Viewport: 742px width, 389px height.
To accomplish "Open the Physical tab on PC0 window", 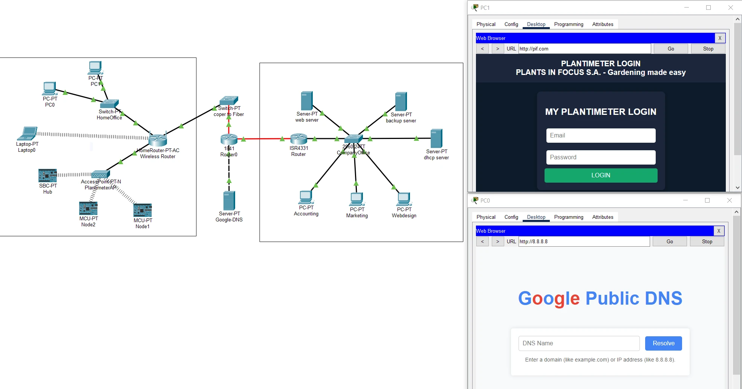I will click(485, 217).
